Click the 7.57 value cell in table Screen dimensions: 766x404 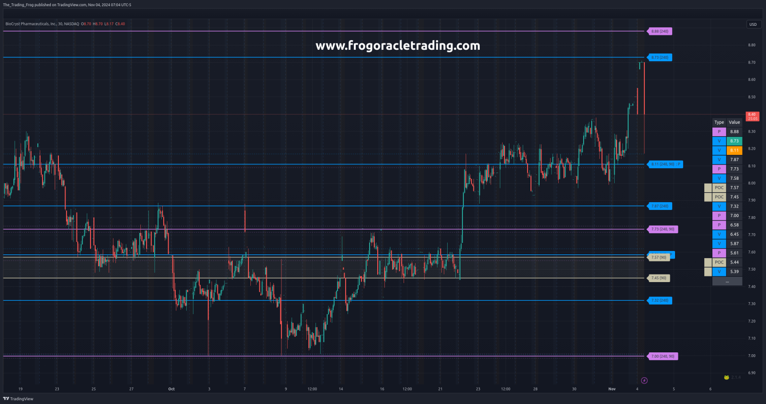(734, 188)
